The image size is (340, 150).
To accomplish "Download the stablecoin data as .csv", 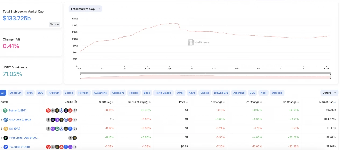I will click(x=55, y=24).
